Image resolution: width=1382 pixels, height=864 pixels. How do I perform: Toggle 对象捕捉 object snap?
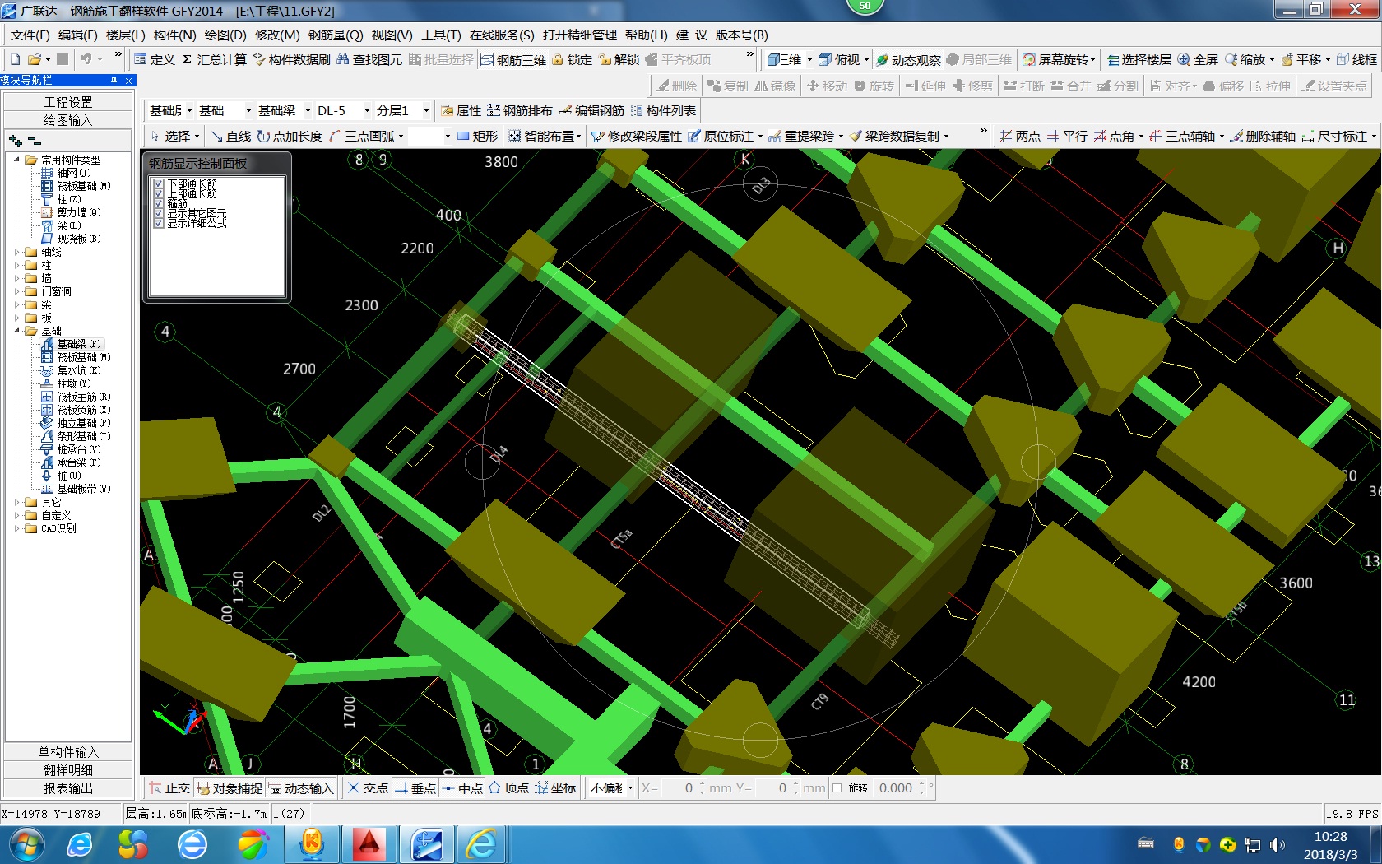pos(229,787)
